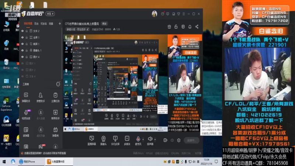Add a new scene with plus button
This screenshot has height=166, width=295.
pyautogui.click(x=60, y=24)
